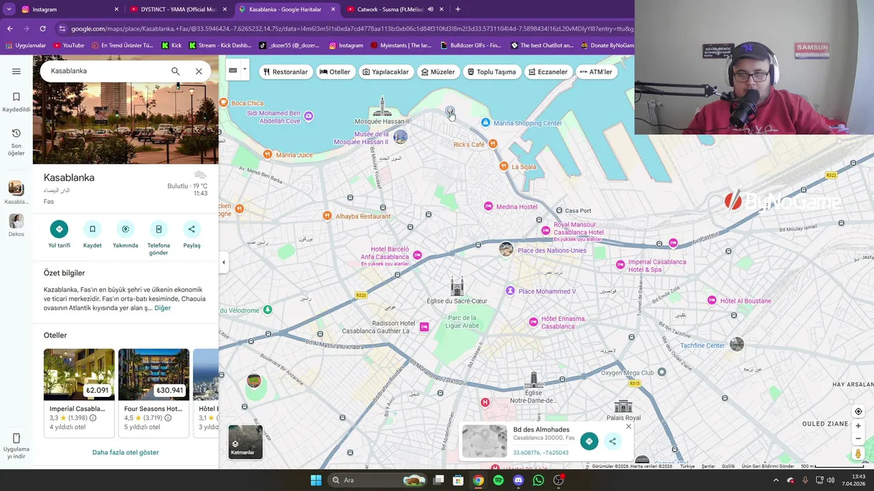
Task: Open Kasabla... recent place in sidebar
Action: point(16,193)
